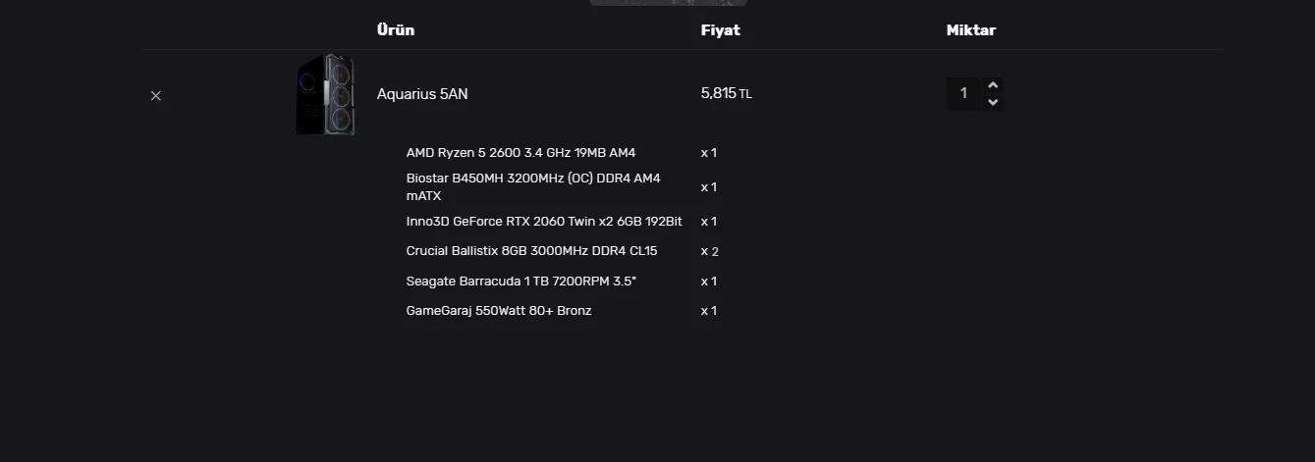Image resolution: width=1315 pixels, height=462 pixels.
Task: Click the Ürün column header
Action: point(396,30)
